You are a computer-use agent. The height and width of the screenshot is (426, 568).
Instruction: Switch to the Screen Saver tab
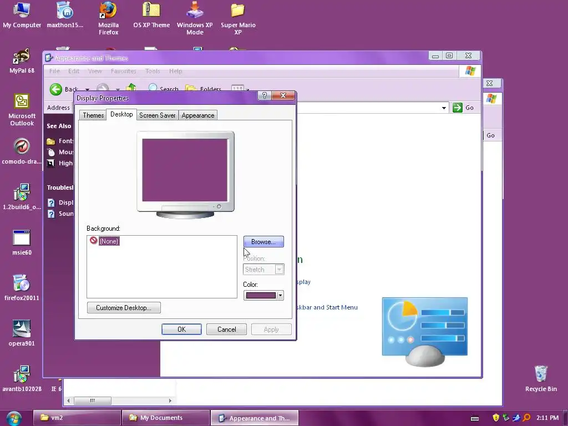point(157,115)
